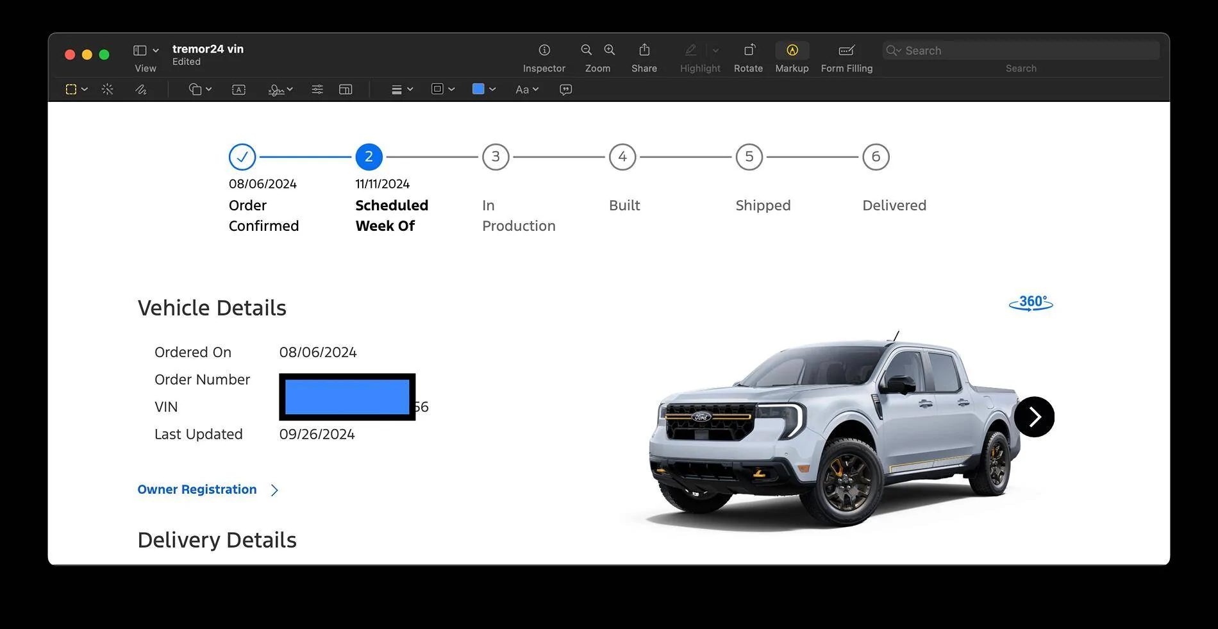Toggle the Markup toolbar off
Screen dimensions: 1218x629
click(792, 50)
